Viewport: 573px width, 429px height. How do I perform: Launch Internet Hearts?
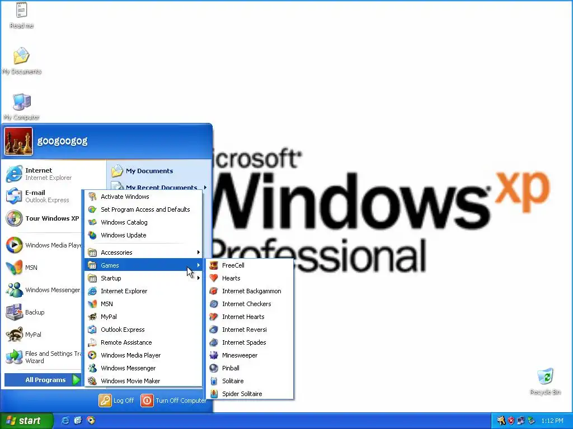click(250, 317)
